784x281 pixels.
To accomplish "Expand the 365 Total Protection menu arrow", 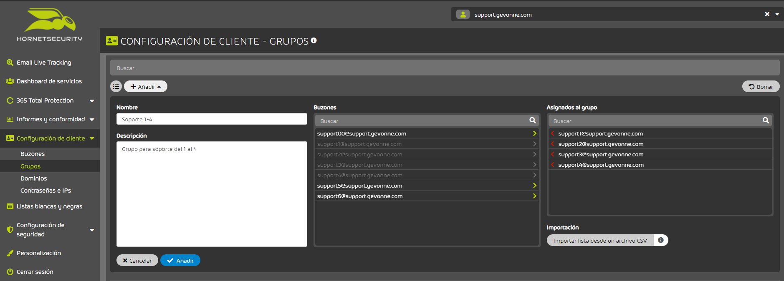I will point(92,100).
